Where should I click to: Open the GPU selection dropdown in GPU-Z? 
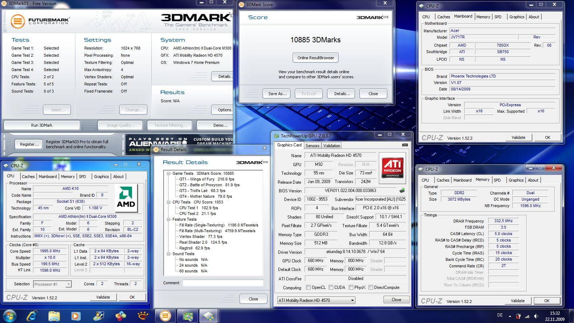tap(316, 300)
